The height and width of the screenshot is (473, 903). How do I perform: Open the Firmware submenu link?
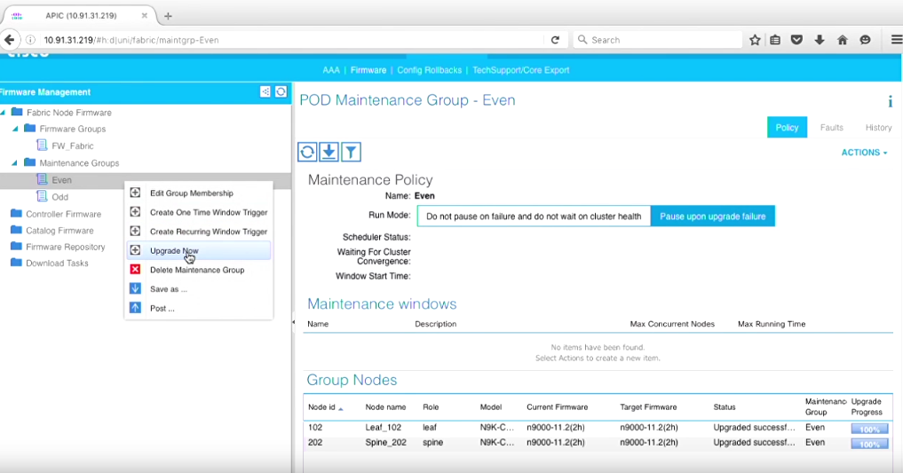pos(368,70)
